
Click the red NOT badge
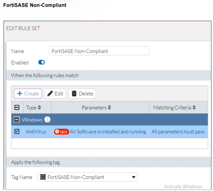[61, 132]
